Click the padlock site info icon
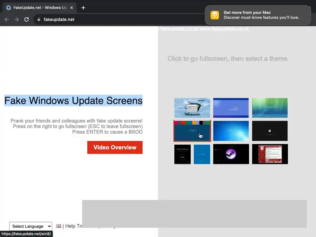This screenshot has height=237, width=316. [x=39, y=19]
